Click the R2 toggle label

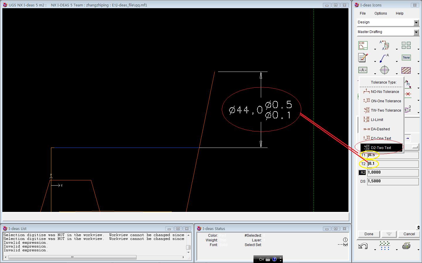[363, 173]
